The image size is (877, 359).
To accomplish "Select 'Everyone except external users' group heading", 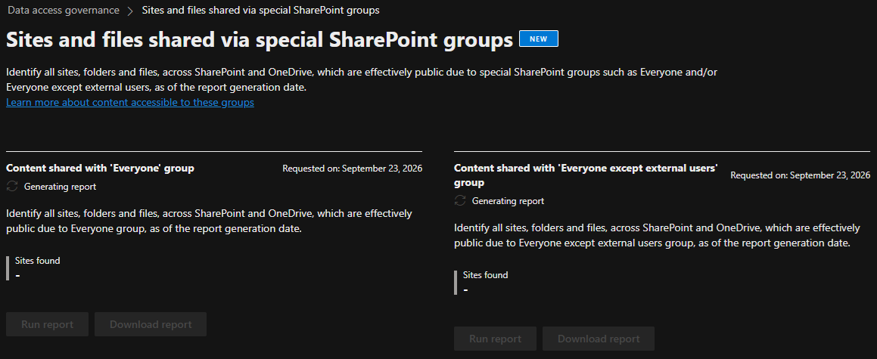I will (x=586, y=175).
